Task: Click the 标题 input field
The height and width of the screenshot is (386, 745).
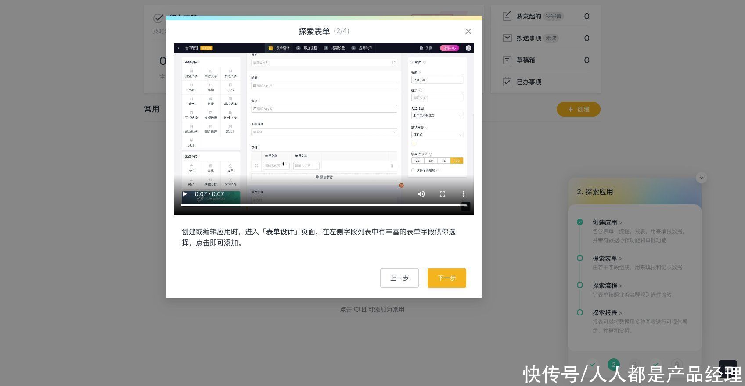Action: pos(437,80)
